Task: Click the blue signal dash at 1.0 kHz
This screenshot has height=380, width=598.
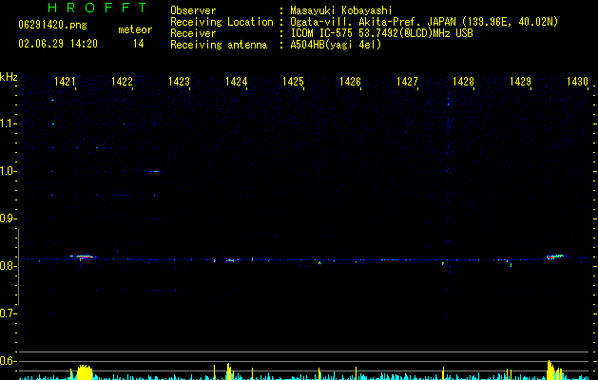Action: click(x=154, y=172)
